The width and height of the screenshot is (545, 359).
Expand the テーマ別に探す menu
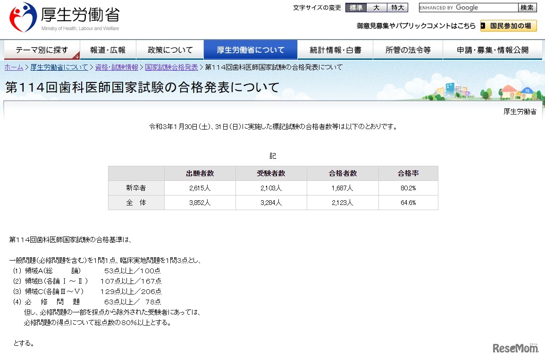pyautogui.click(x=42, y=50)
